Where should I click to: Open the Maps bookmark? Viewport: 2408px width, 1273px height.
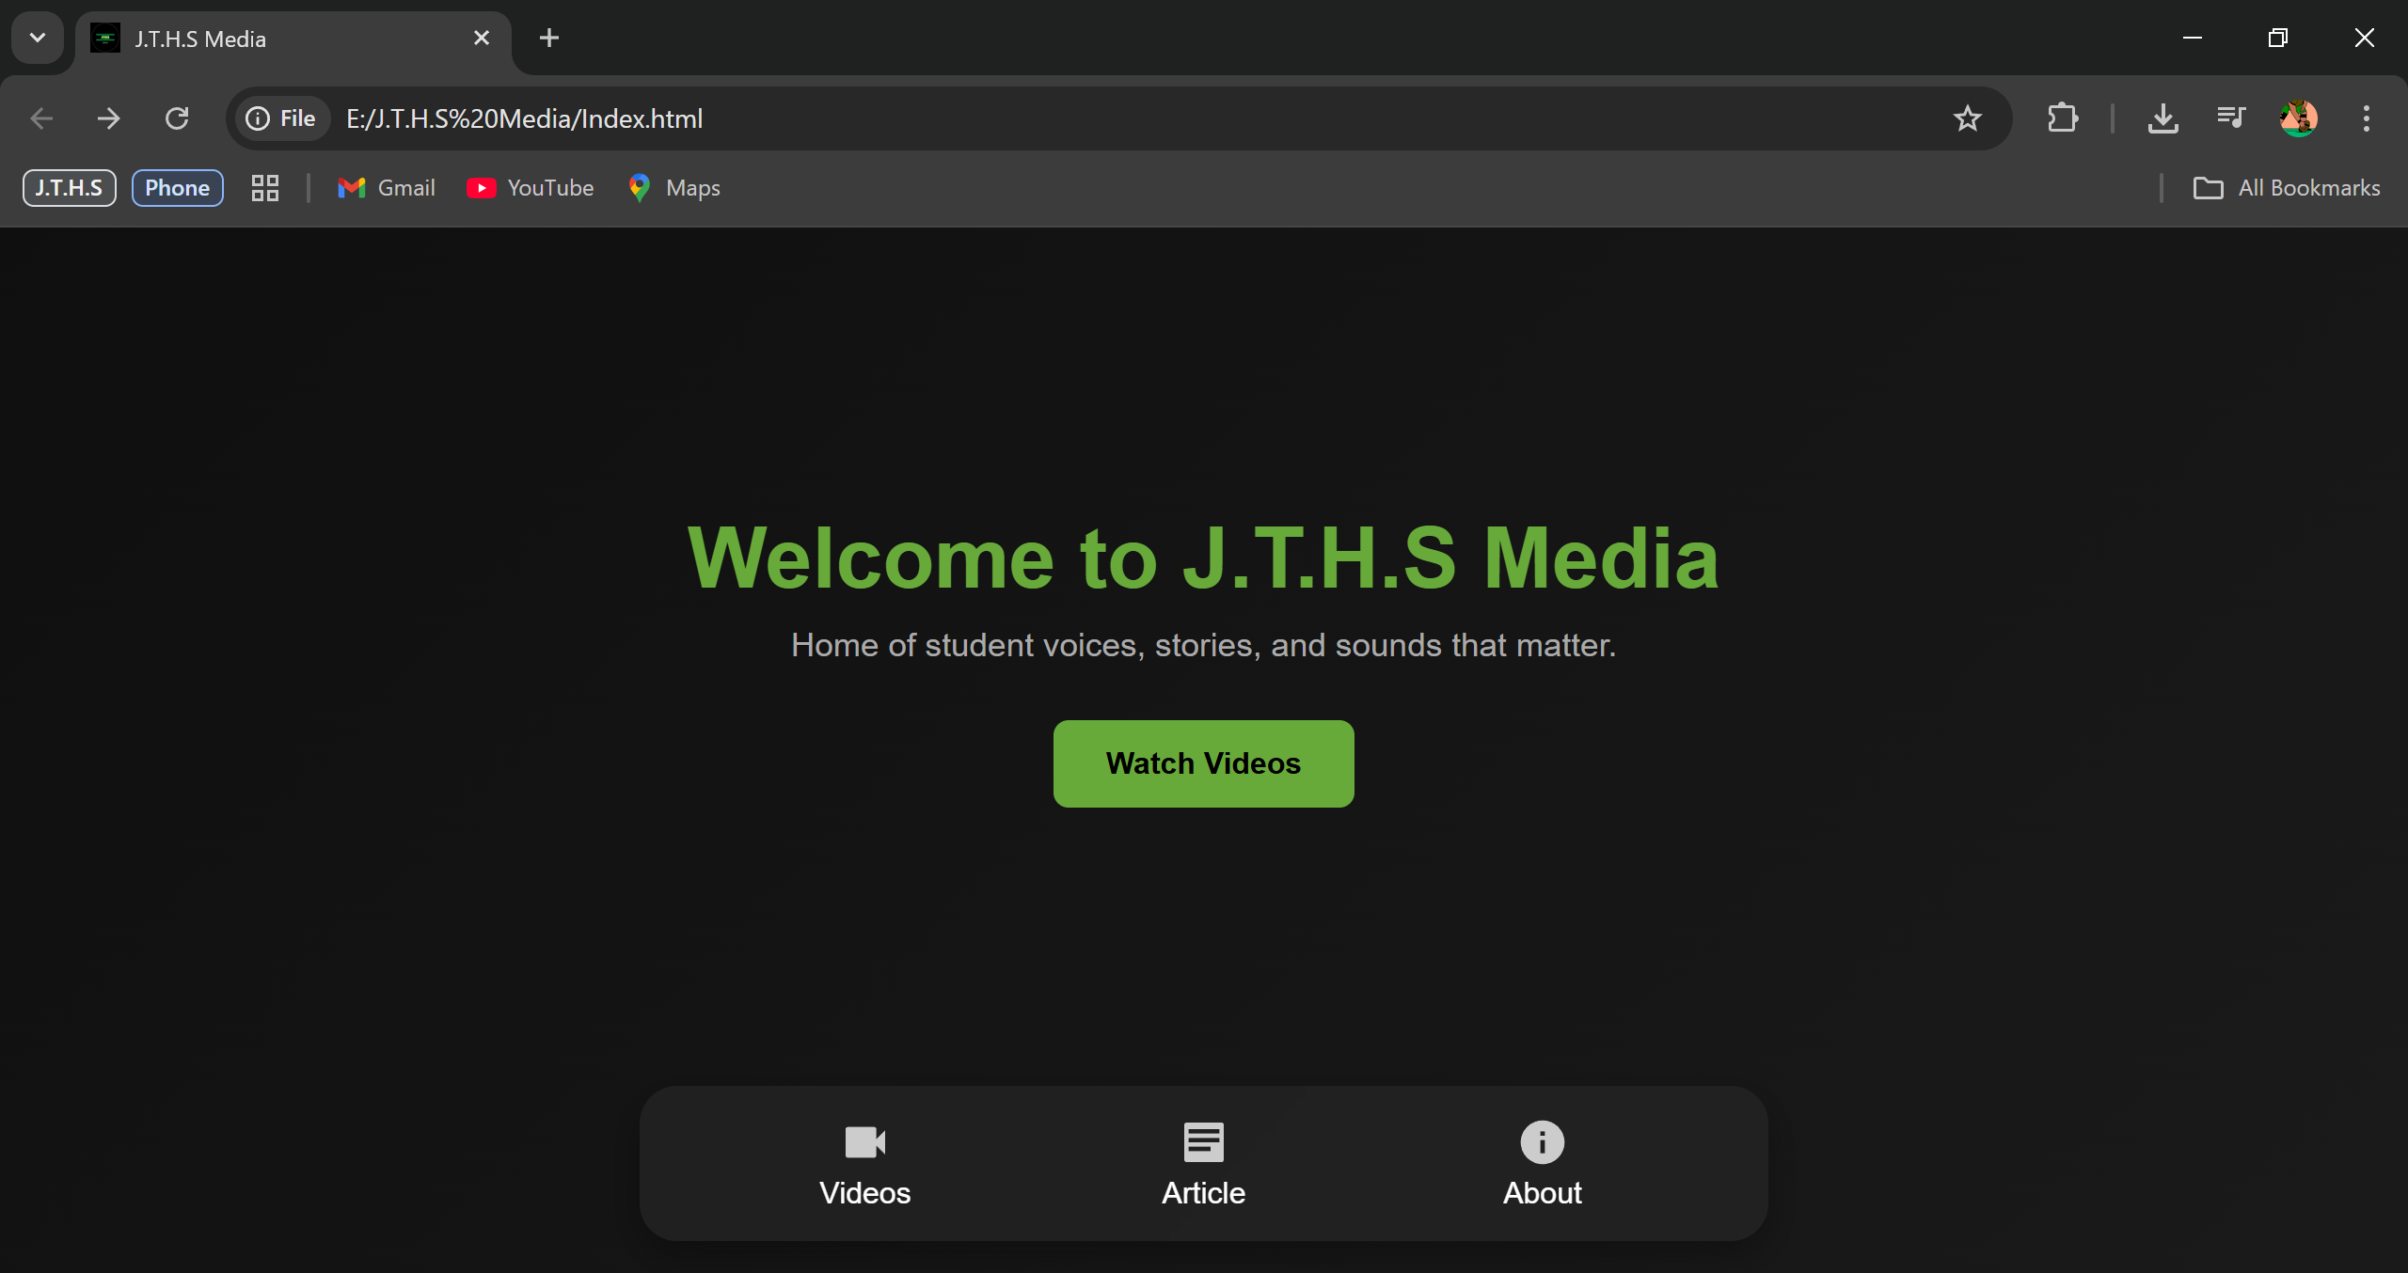[x=674, y=188]
